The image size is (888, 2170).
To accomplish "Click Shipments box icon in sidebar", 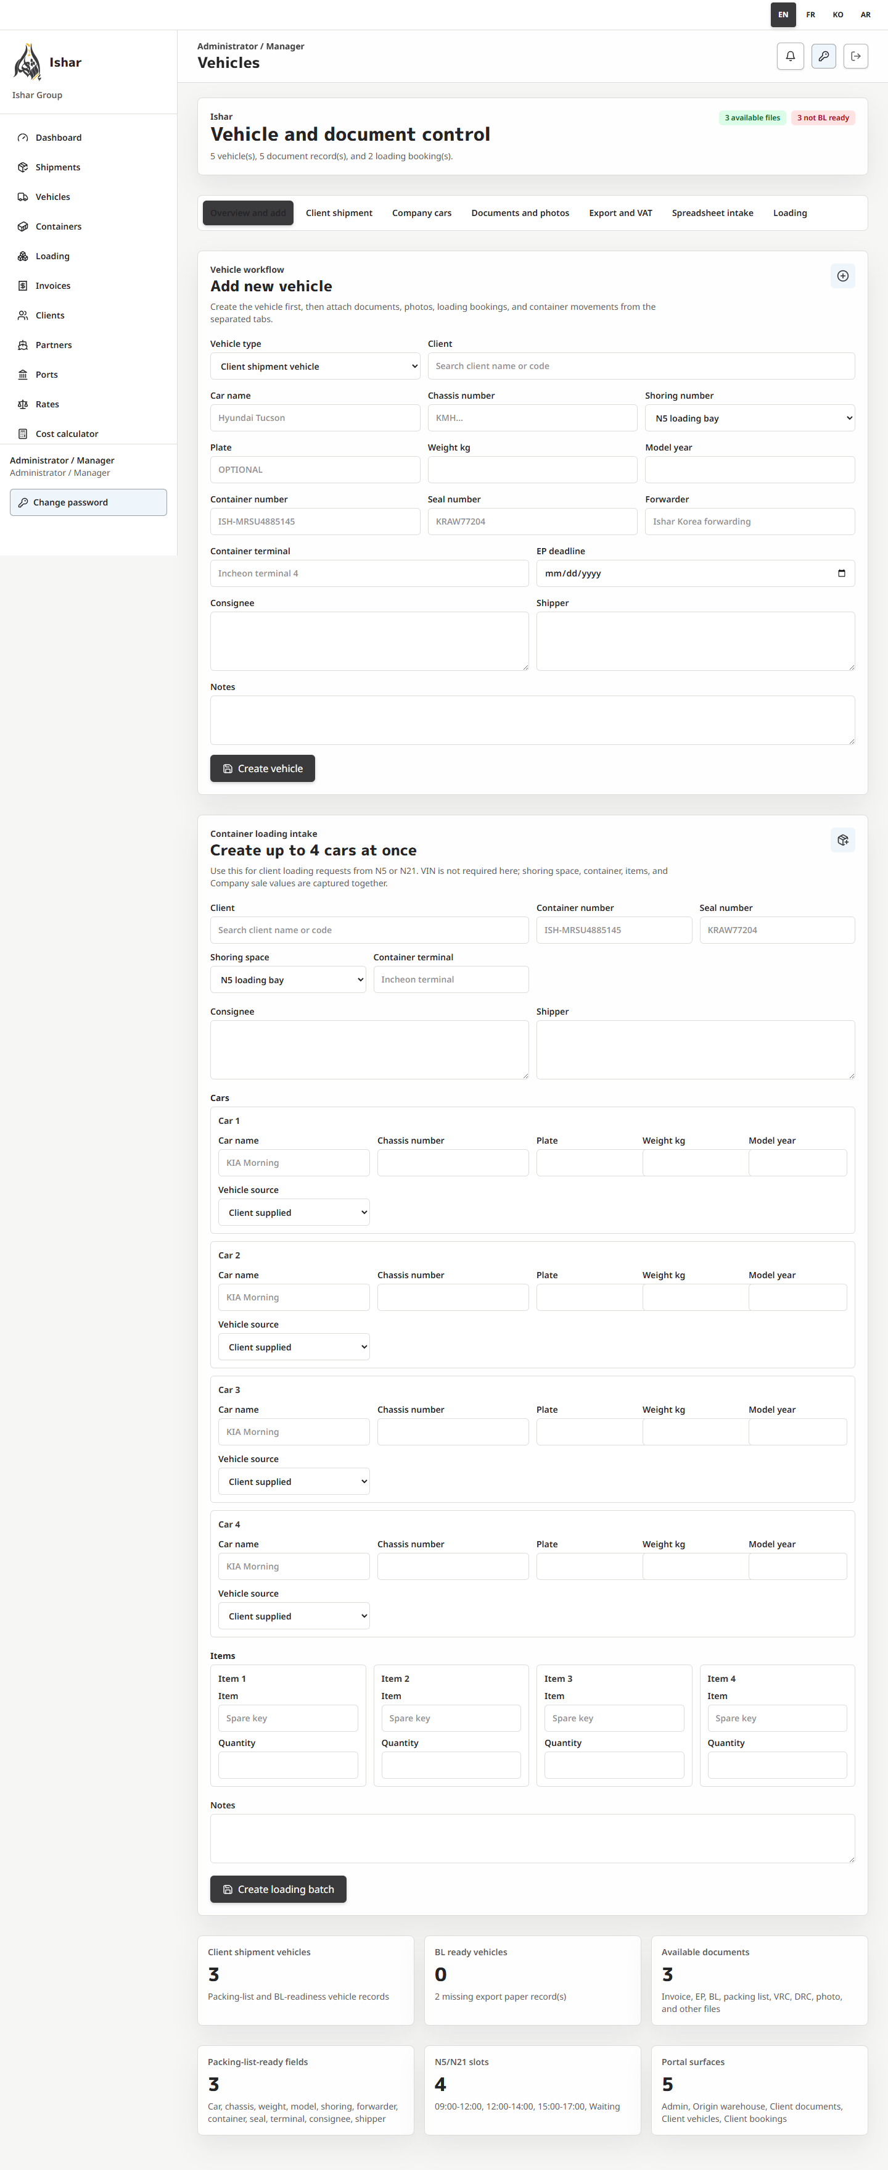I will 23,167.
